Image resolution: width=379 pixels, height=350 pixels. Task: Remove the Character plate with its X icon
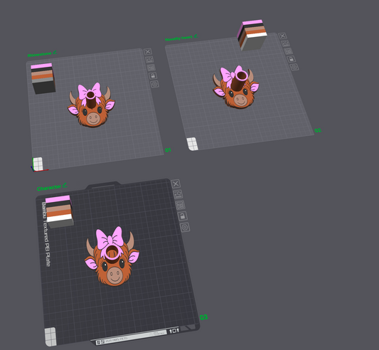click(176, 184)
